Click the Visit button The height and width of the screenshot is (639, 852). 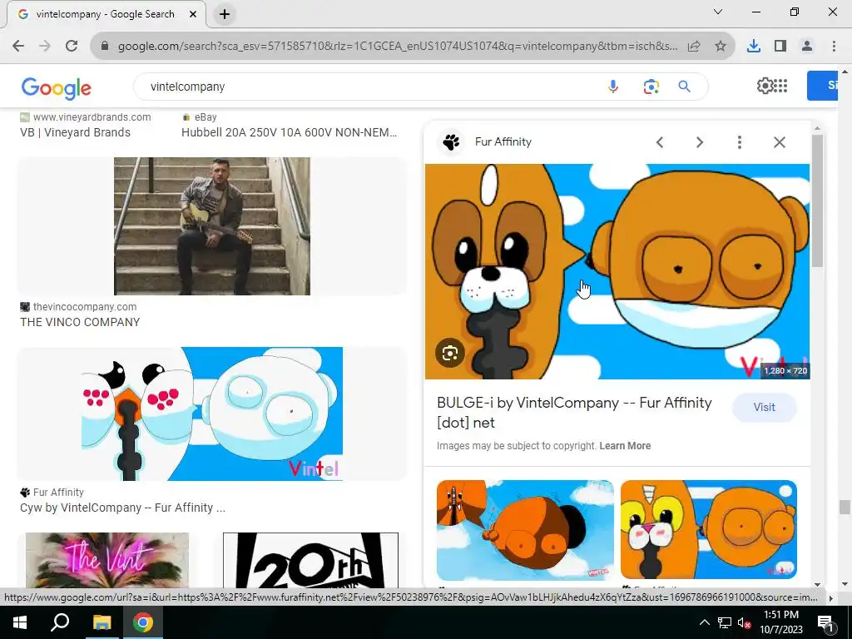[765, 407]
